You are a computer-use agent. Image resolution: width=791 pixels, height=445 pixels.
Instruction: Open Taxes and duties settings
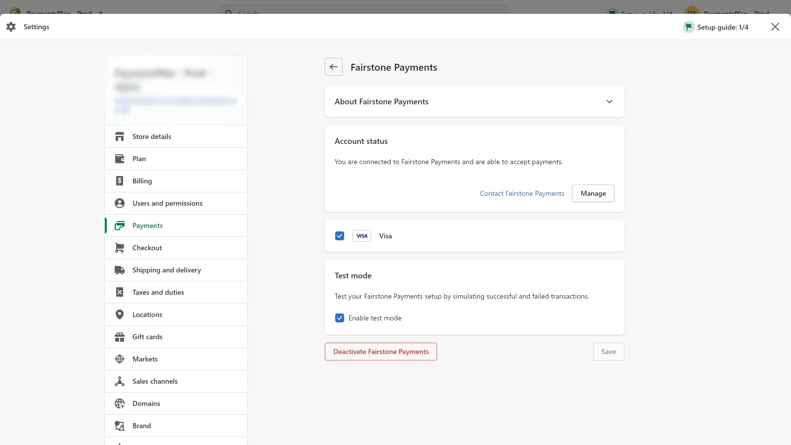pos(176,292)
